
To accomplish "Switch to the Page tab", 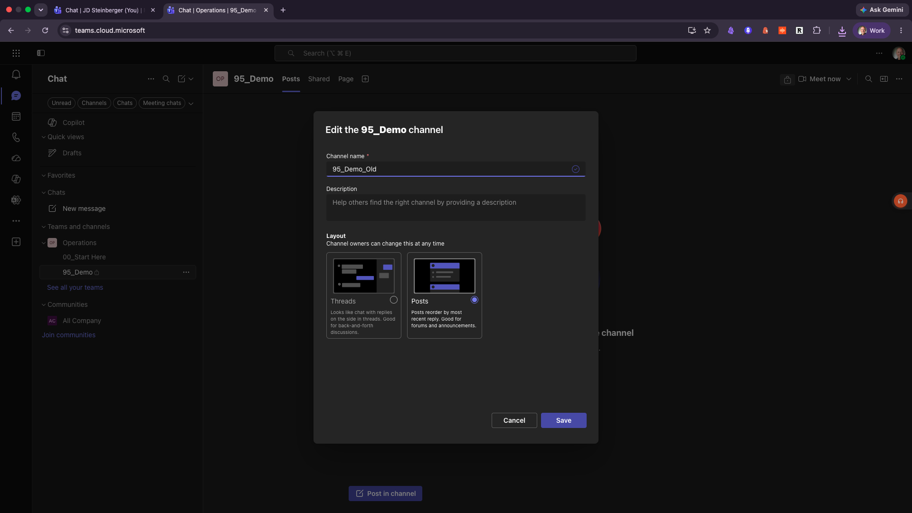I will pos(346,79).
